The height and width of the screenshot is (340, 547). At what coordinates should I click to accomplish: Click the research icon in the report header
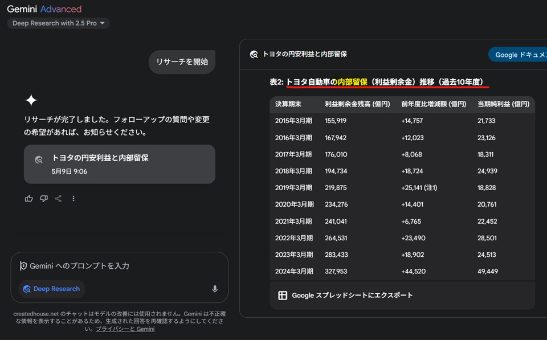[x=254, y=55]
